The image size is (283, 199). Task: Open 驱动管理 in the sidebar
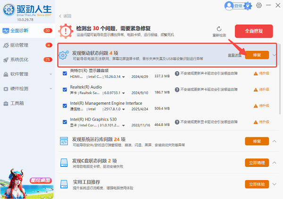click(21, 45)
